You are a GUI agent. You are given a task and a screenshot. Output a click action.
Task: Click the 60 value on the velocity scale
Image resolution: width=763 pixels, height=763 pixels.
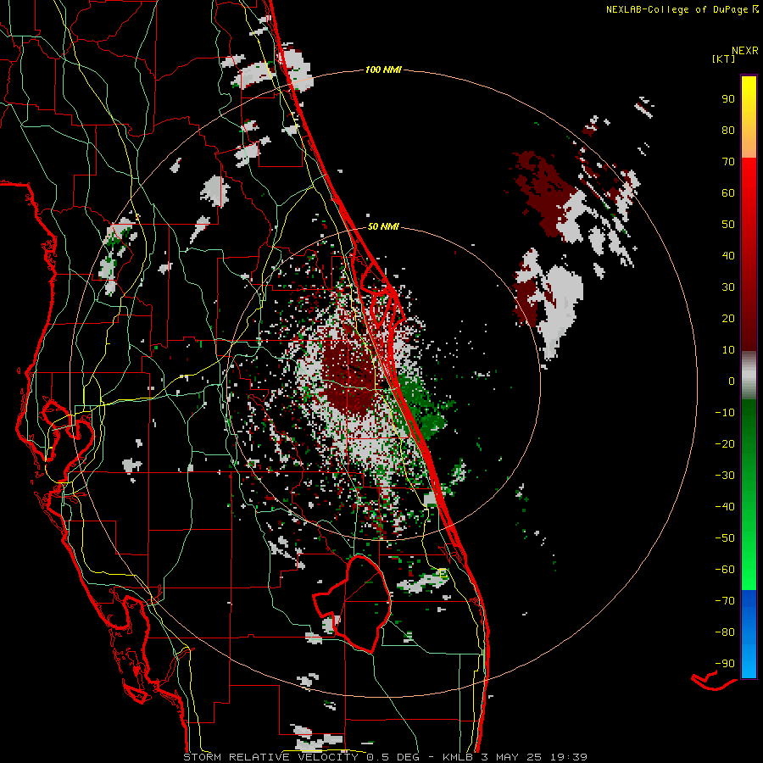(728, 192)
